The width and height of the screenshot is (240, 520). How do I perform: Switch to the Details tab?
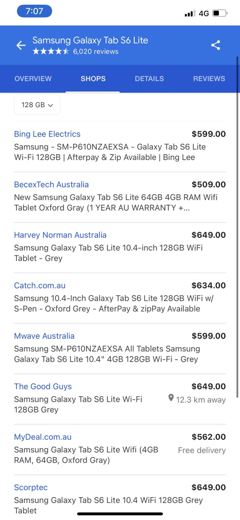click(149, 79)
